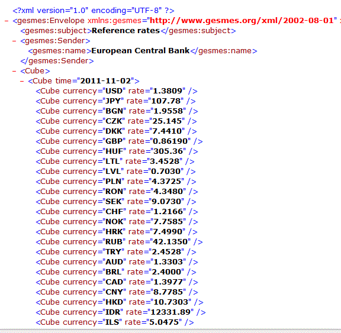341x333 pixels.
Task: Collapse the gesmes:Sender element
Action: click(x=14, y=41)
